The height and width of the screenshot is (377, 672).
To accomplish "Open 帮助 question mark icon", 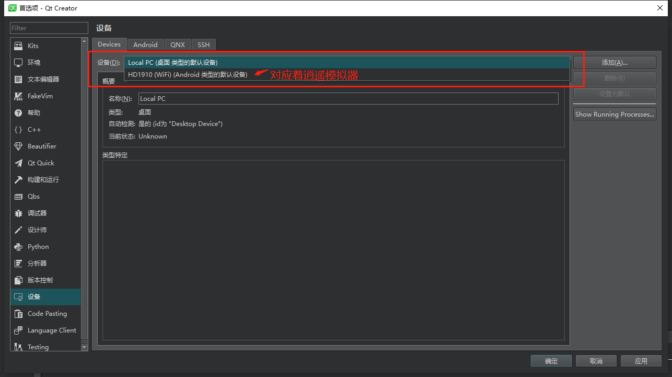I will tap(18, 113).
